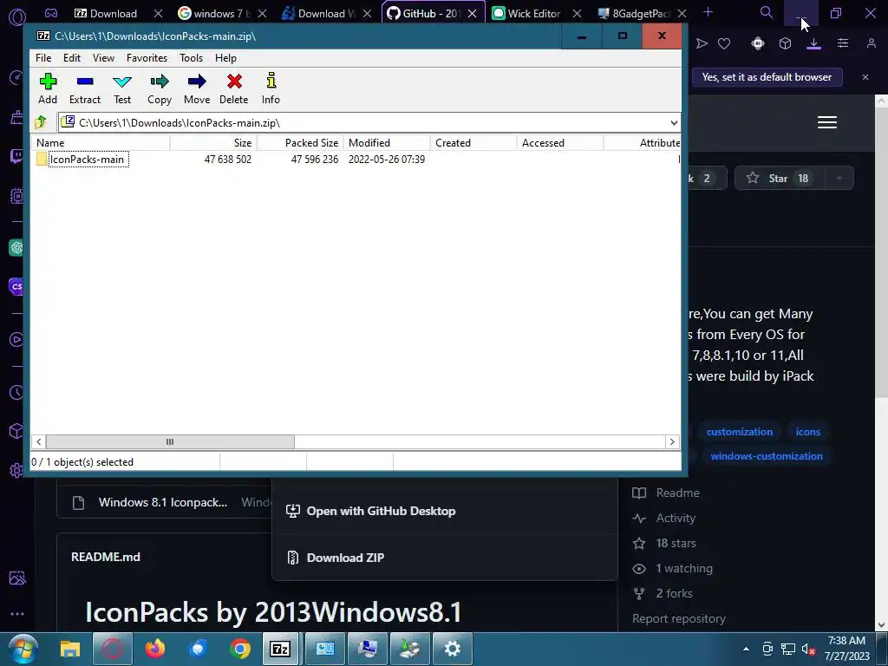Open the View menu in 7-Zip

pyautogui.click(x=104, y=58)
